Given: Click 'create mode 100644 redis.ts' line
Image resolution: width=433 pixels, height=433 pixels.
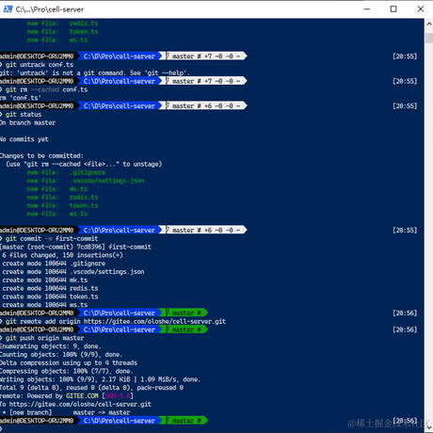Looking at the screenshot, I should (50, 288).
